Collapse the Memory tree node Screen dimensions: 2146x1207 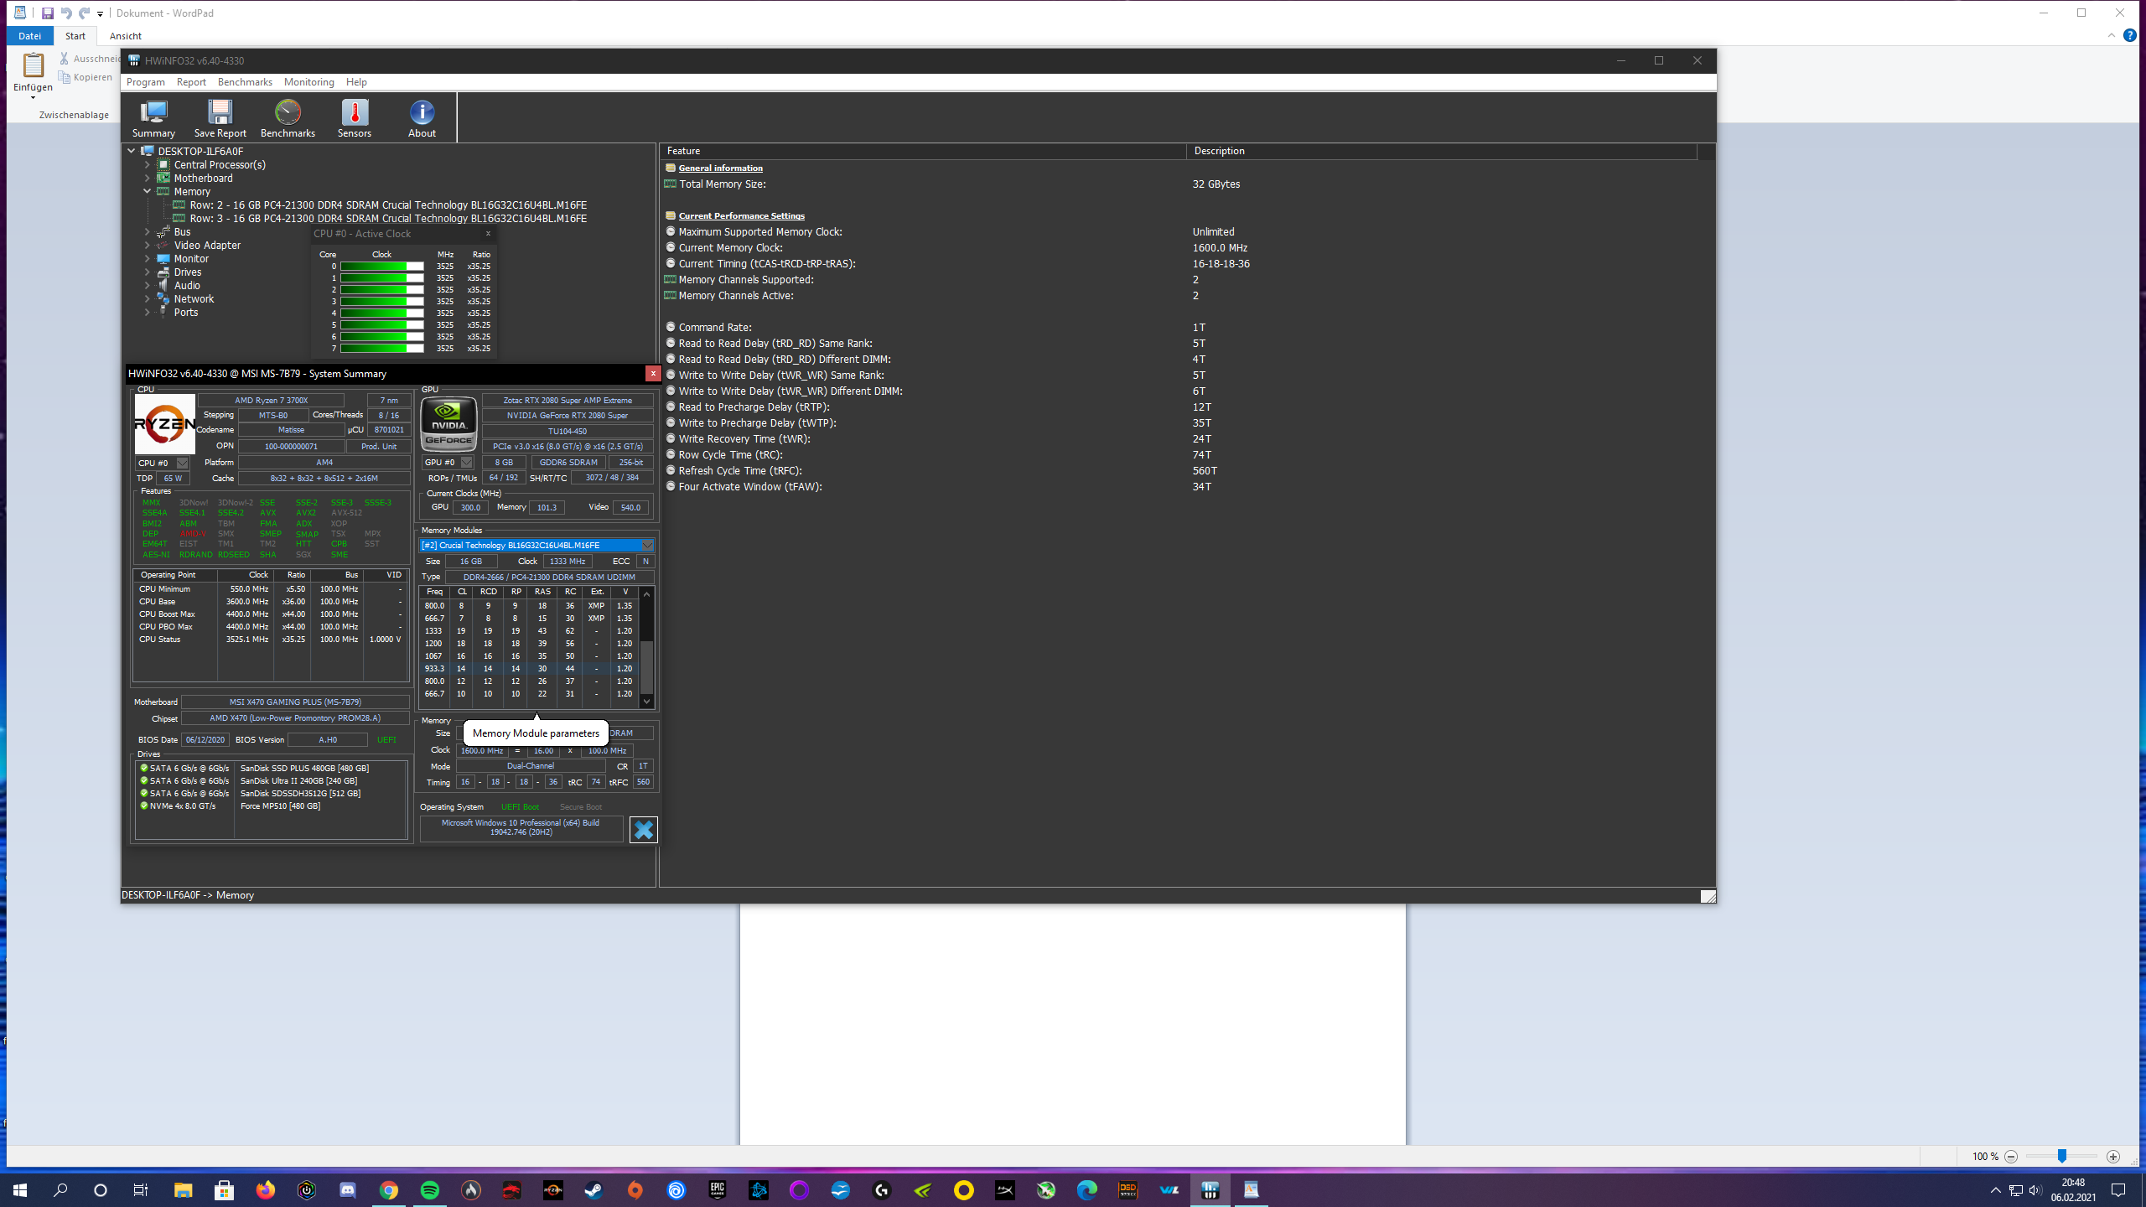click(x=148, y=191)
